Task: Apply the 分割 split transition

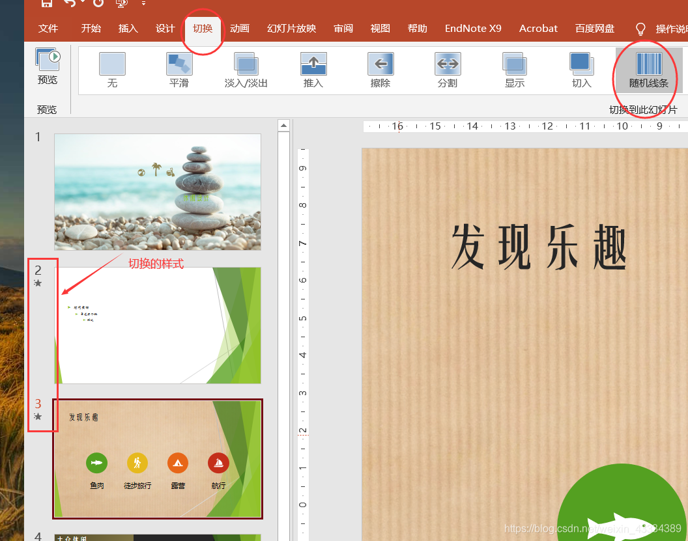Action: tap(448, 70)
